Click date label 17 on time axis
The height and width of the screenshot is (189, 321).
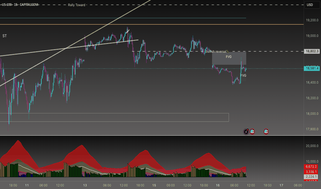(x=281, y=185)
